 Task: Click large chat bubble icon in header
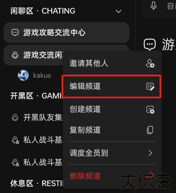coord(150,44)
